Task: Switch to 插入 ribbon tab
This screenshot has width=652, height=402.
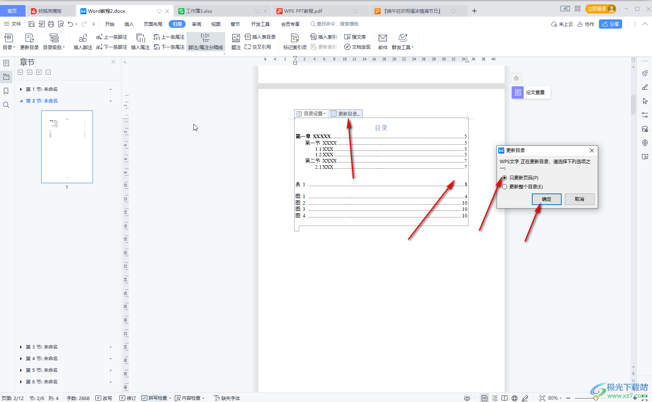Action: click(129, 24)
